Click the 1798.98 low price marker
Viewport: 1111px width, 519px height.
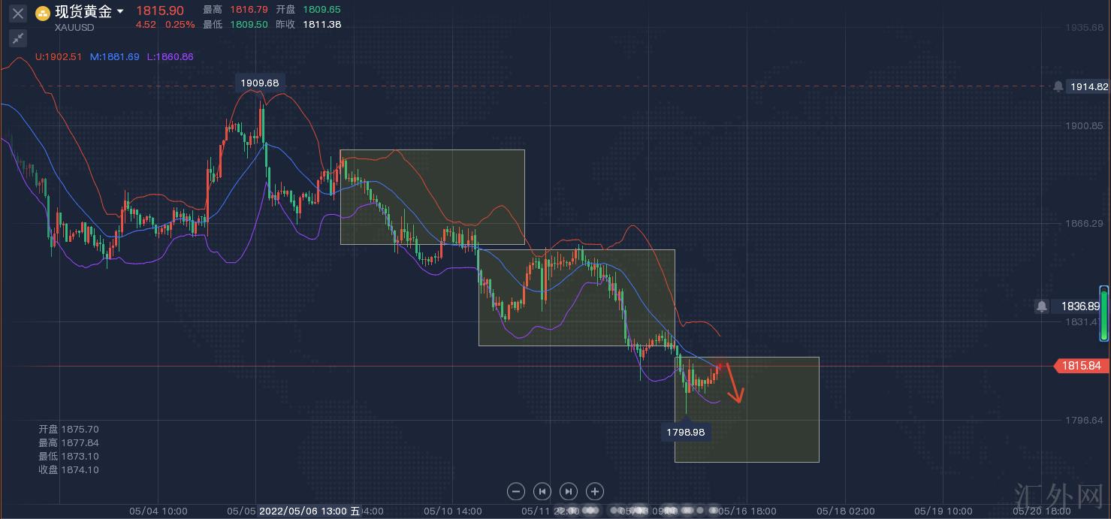[686, 432]
